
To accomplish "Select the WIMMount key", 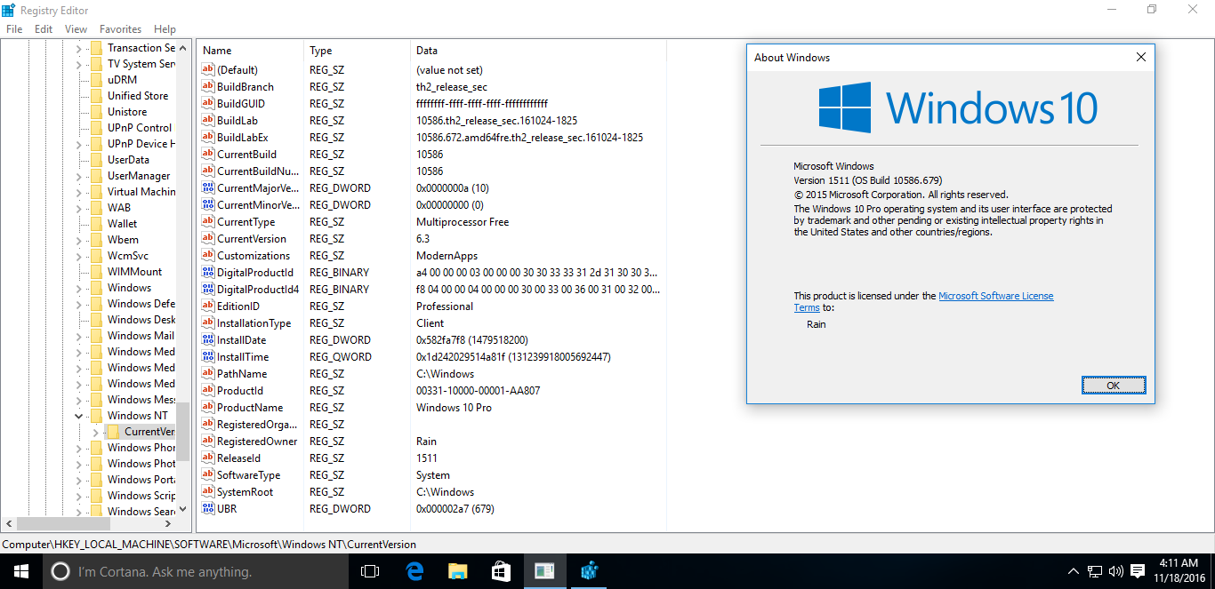I will tap(134, 272).
